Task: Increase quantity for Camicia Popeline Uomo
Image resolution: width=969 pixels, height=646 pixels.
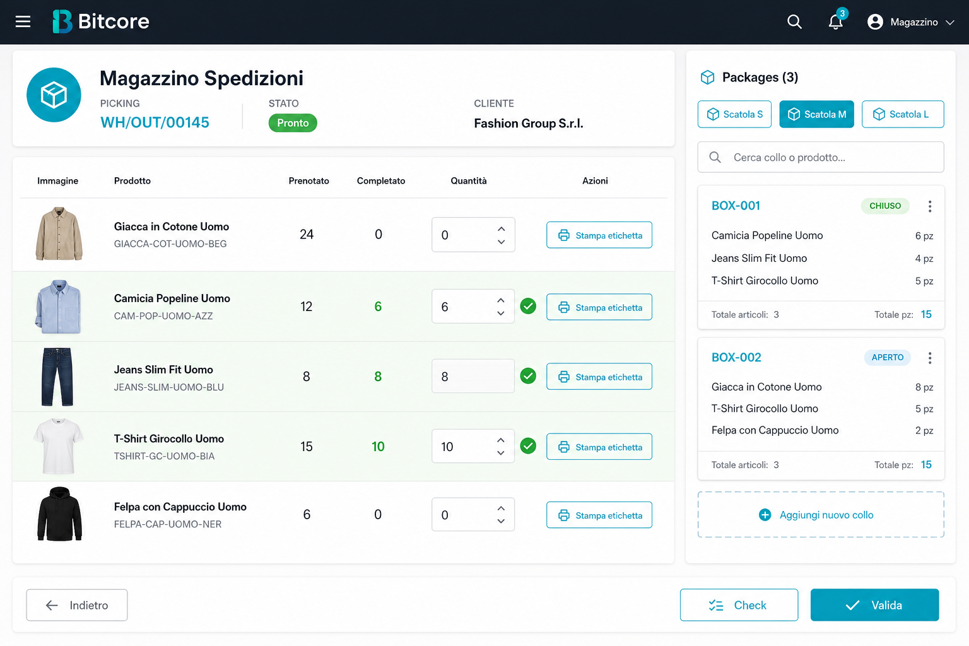Action: coord(501,300)
